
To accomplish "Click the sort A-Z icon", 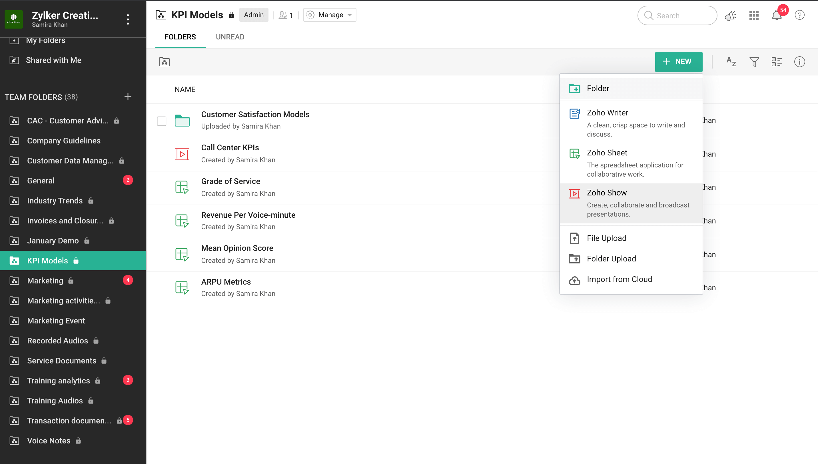I will [731, 61].
